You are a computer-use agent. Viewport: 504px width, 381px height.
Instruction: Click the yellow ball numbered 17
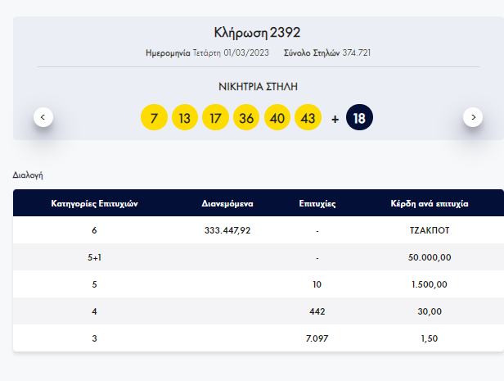click(216, 118)
